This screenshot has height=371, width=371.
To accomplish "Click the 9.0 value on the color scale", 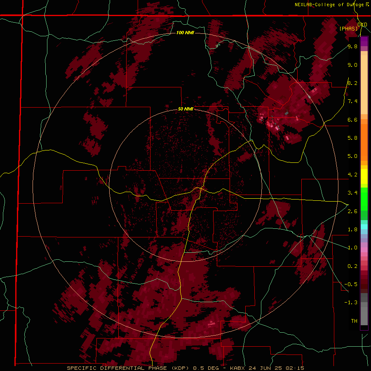I will 352,65.
